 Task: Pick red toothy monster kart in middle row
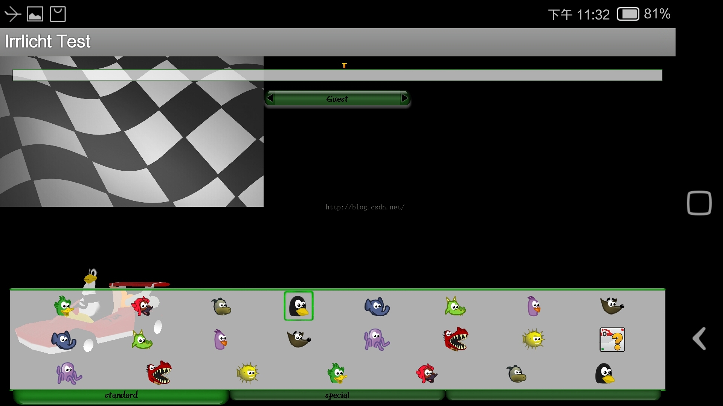(456, 339)
